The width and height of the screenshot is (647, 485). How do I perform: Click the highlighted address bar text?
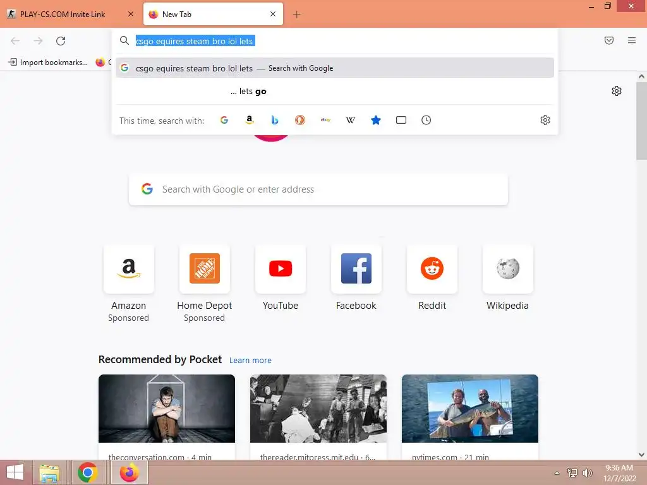point(195,41)
